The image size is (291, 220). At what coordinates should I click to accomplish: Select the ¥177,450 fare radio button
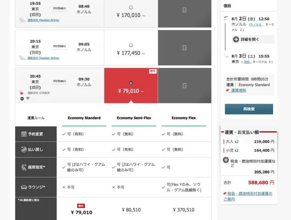[131, 45]
